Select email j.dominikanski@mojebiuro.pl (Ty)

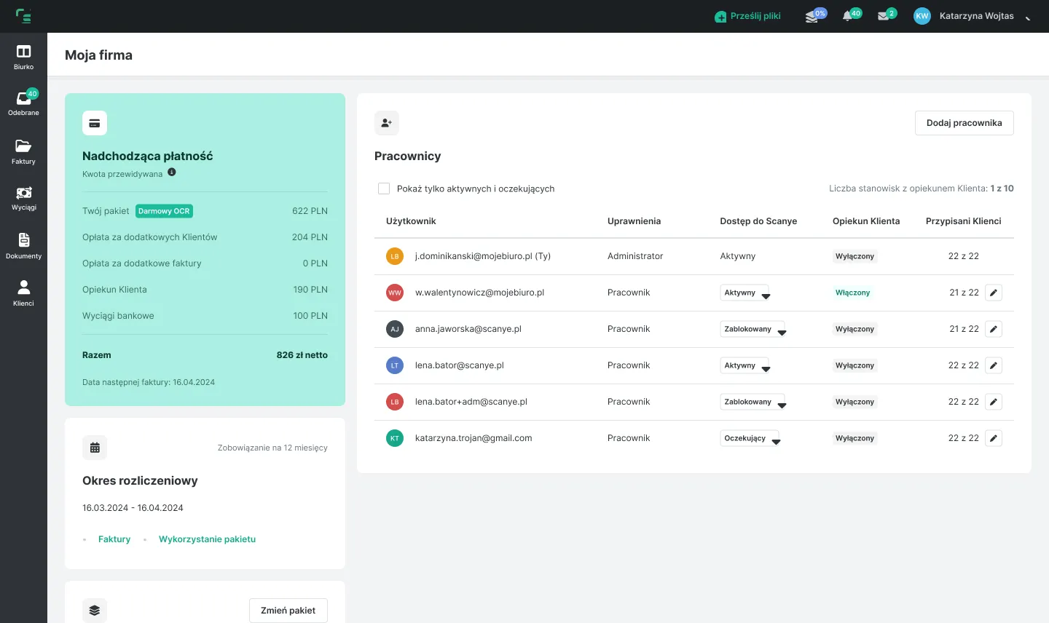tap(483, 256)
